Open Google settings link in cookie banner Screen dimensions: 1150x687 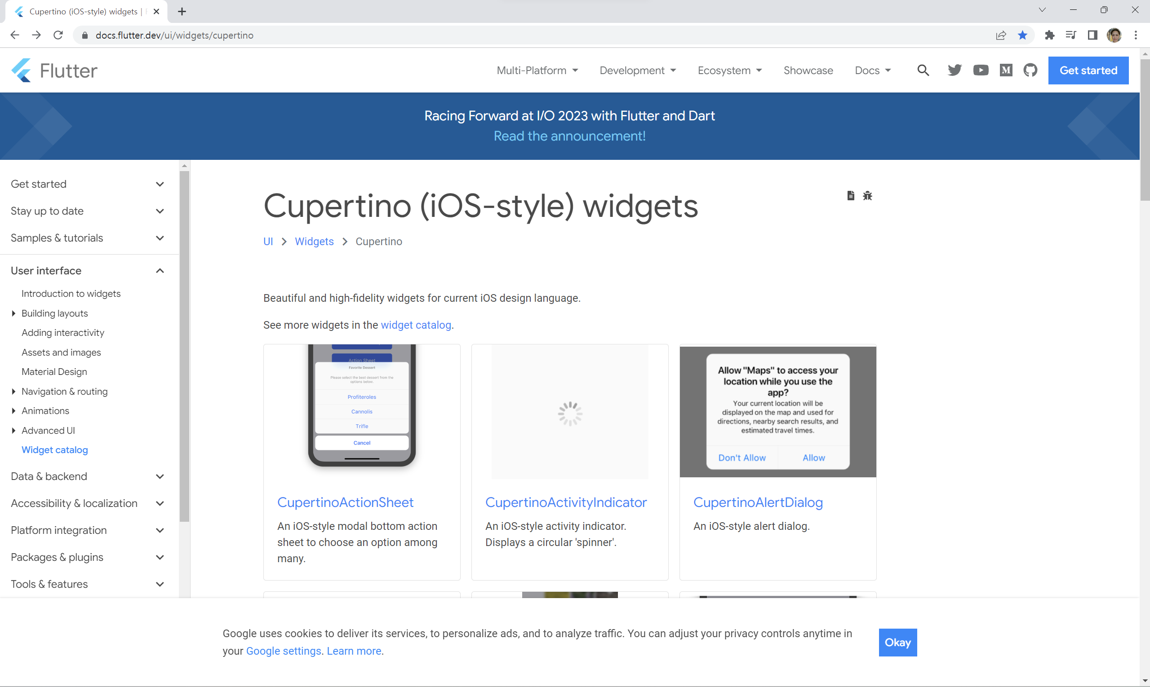point(284,651)
